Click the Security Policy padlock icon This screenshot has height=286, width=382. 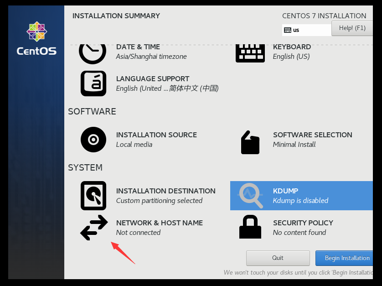(250, 227)
